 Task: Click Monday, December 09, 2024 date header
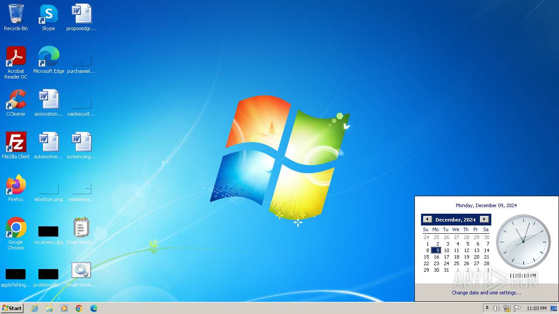pos(486,205)
